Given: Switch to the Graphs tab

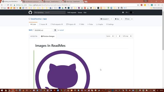Looking at the screenshot, I should point(99,24).
